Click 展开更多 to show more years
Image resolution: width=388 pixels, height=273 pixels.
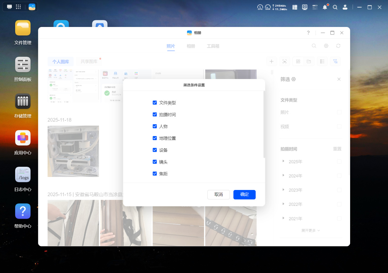coord(310,231)
